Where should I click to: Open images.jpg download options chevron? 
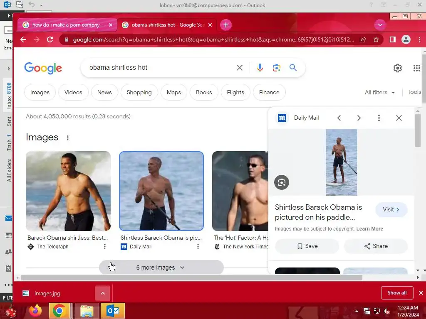click(x=103, y=293)
